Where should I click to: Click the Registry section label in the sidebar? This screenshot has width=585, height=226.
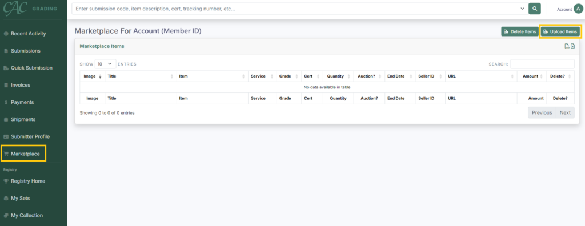[10, 169]
